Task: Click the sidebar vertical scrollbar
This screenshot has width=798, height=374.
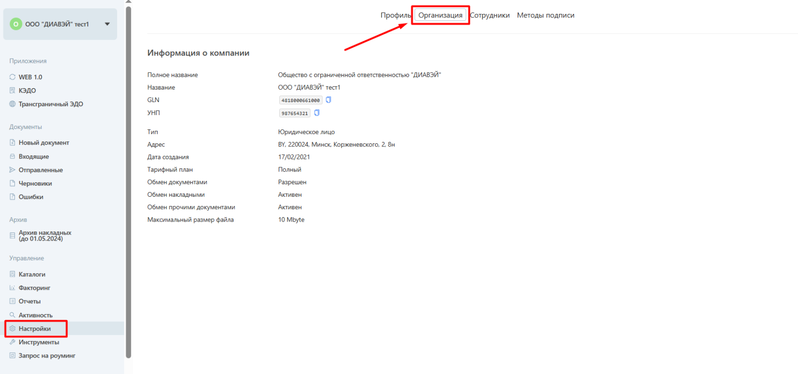Action: pyautogui.click(x=129, y=179)
